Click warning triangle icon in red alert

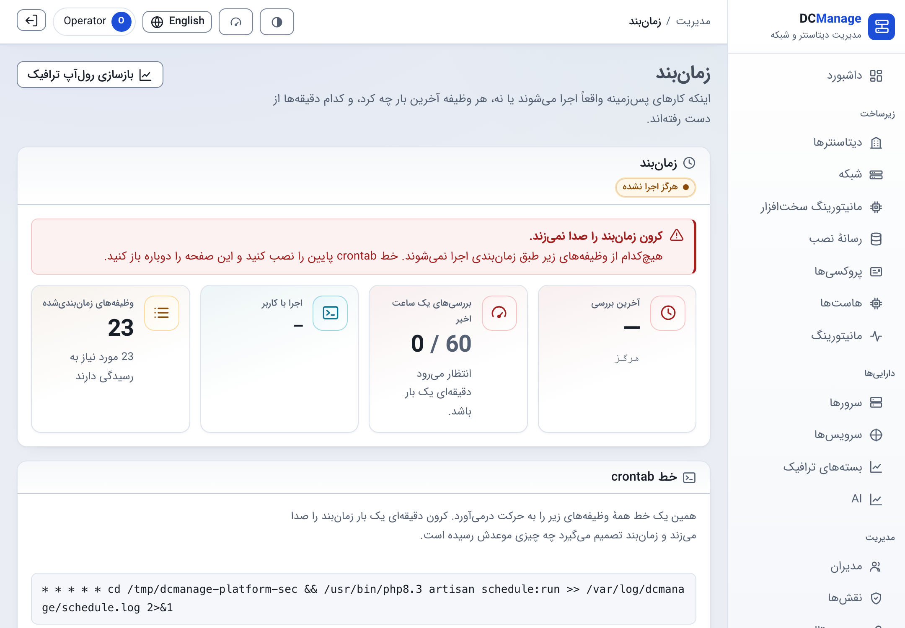coord(676,236)
